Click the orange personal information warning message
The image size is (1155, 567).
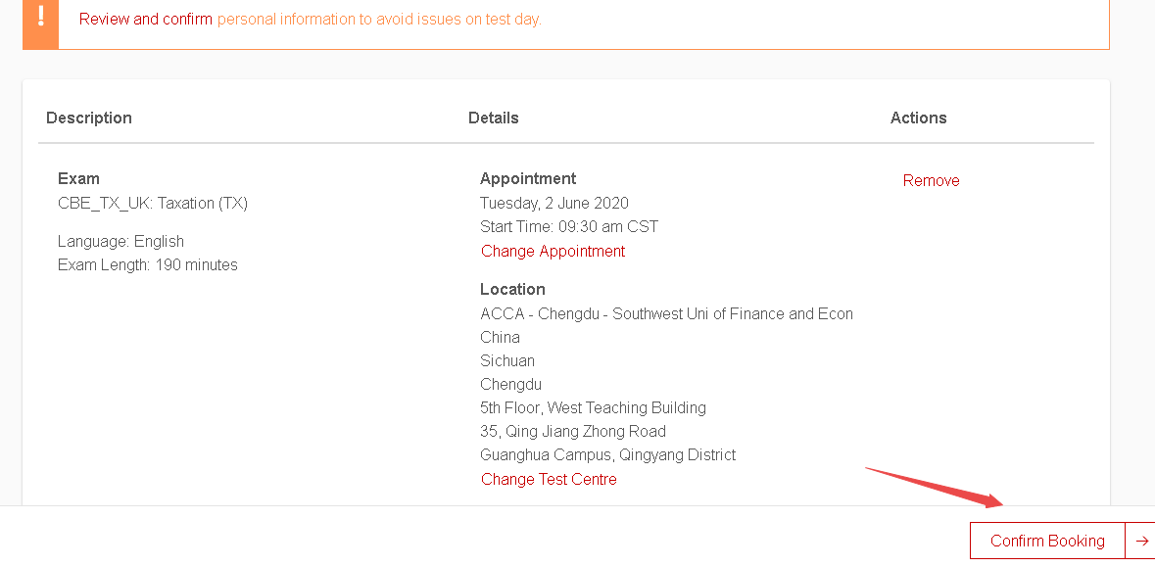(379, 19)
